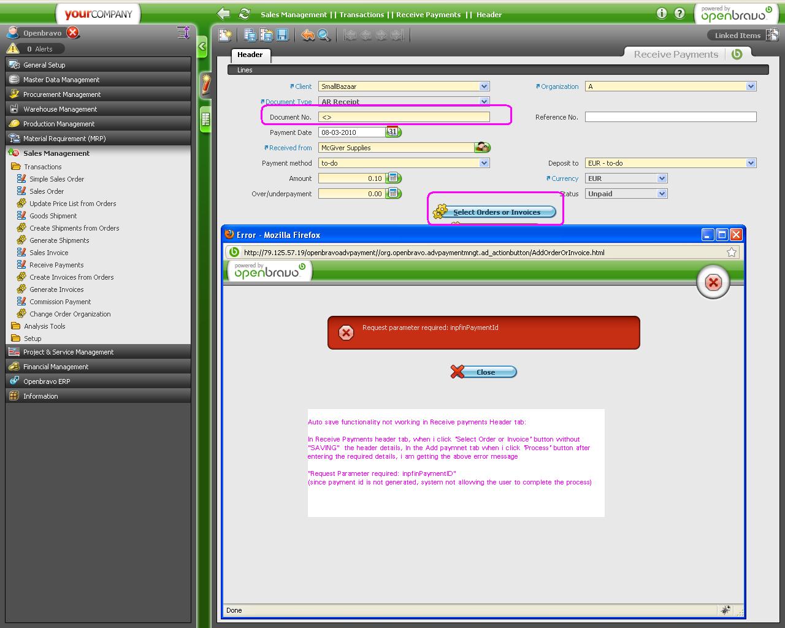Click the Undo toolbar icon
785x628 pixels.
click(307, 35)
